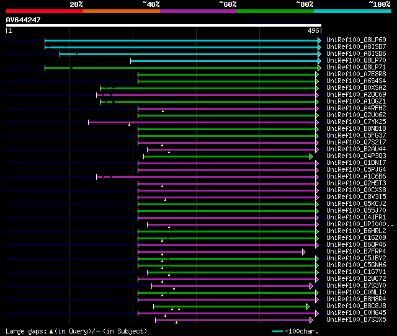The image size is (397, 336).
Task: Click the cyan 100char scale bar legend
Action: (x=277, y=331)
